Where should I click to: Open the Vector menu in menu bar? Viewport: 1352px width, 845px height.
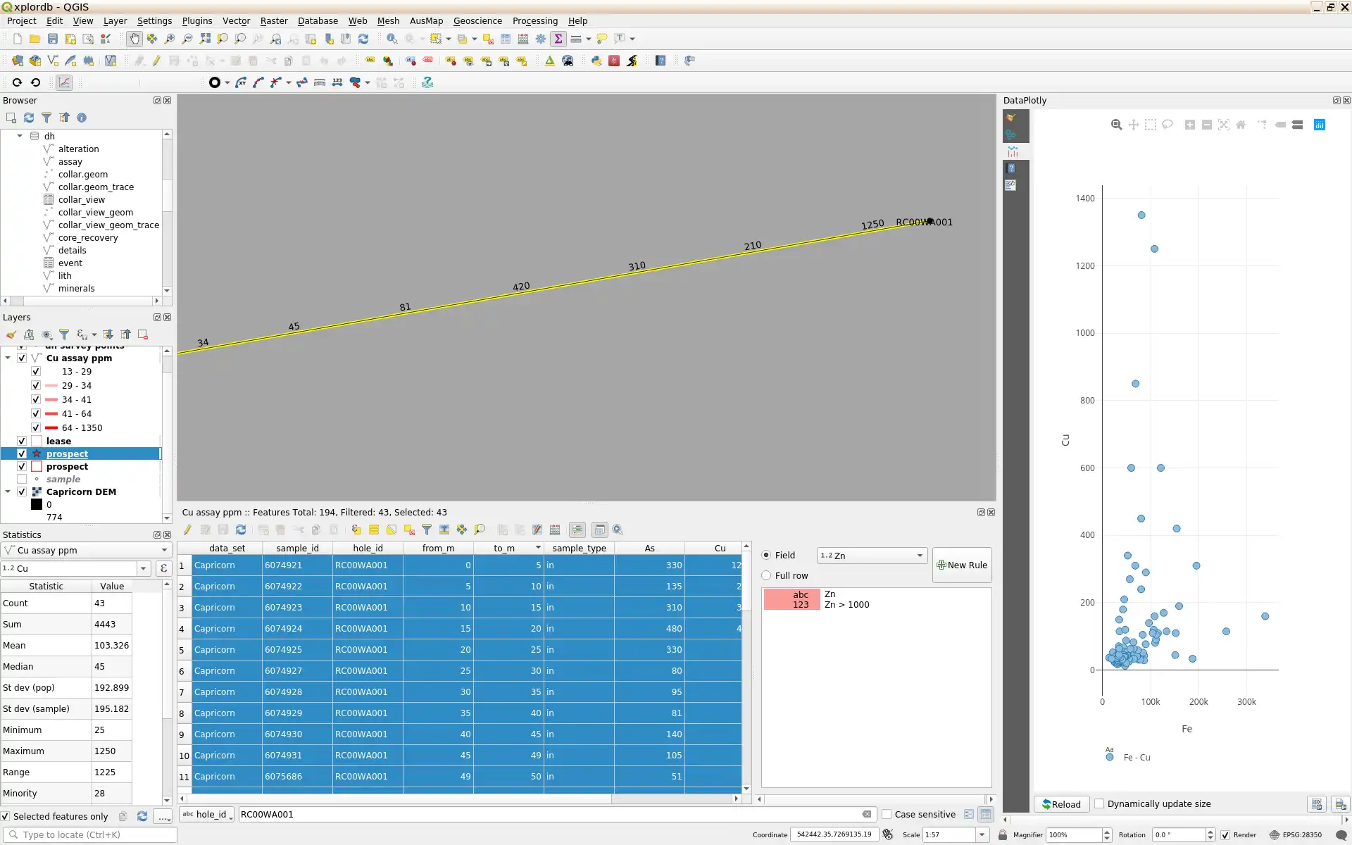[237, 20]
